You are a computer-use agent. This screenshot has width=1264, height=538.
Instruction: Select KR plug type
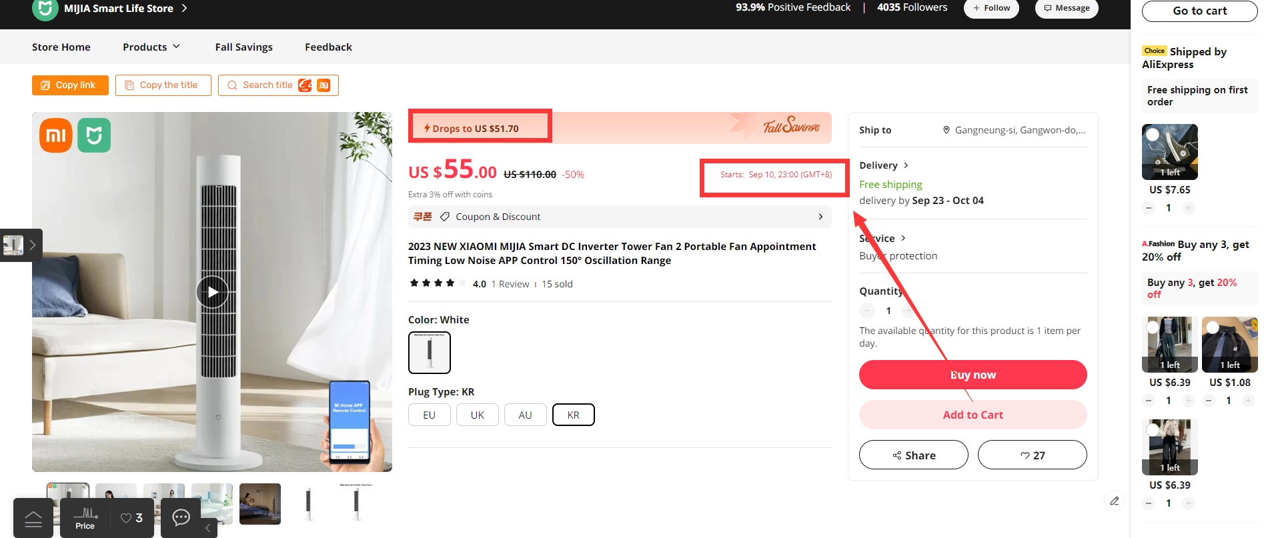tap(574, 415)
